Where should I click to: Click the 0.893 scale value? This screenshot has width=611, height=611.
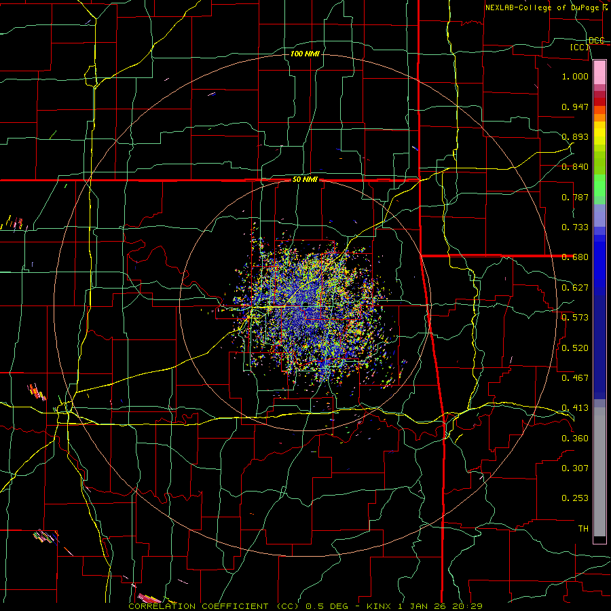coord(575,136)
